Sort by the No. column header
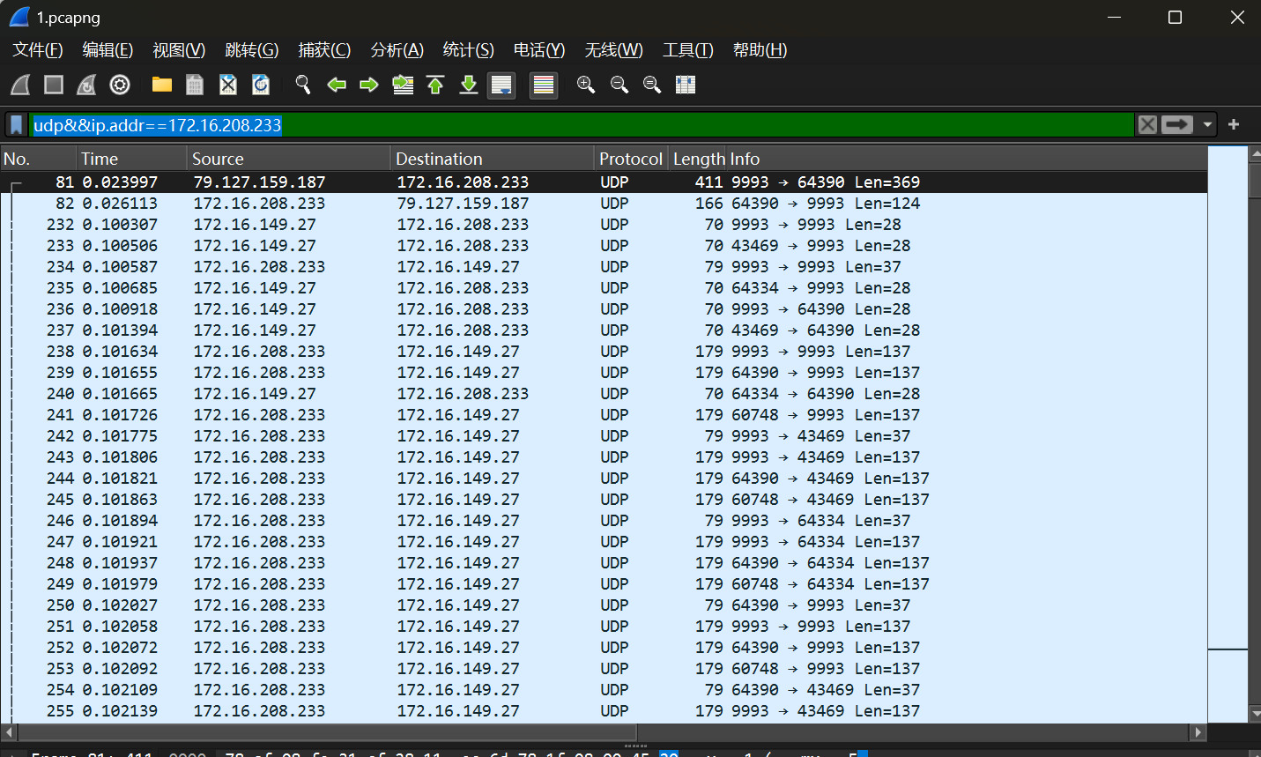The height and width of the screenshot is (757, 1261). [x=38, y=159]
